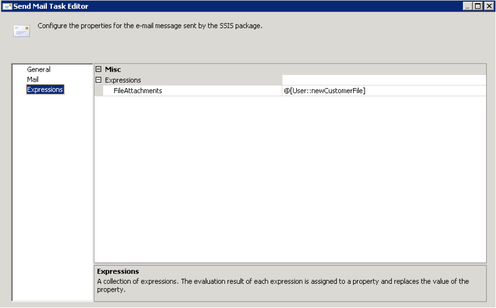Click the bold Expressions help heading
This screenshot has width=496, height=308.
pyautogui.click(x=118, y=272)
